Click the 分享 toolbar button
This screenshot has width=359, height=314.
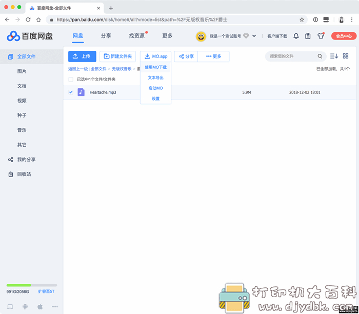pyautogui.click(x=186, y=56)
